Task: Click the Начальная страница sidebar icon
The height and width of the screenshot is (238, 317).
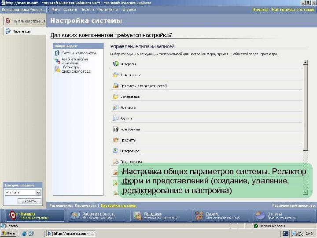Action: click(8, 21)
